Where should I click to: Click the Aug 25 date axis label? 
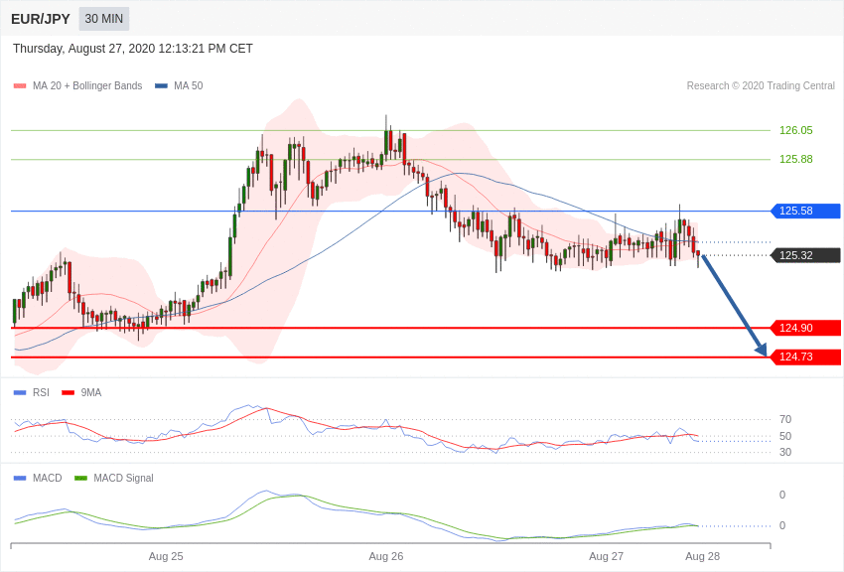click(x=166, y=556)
